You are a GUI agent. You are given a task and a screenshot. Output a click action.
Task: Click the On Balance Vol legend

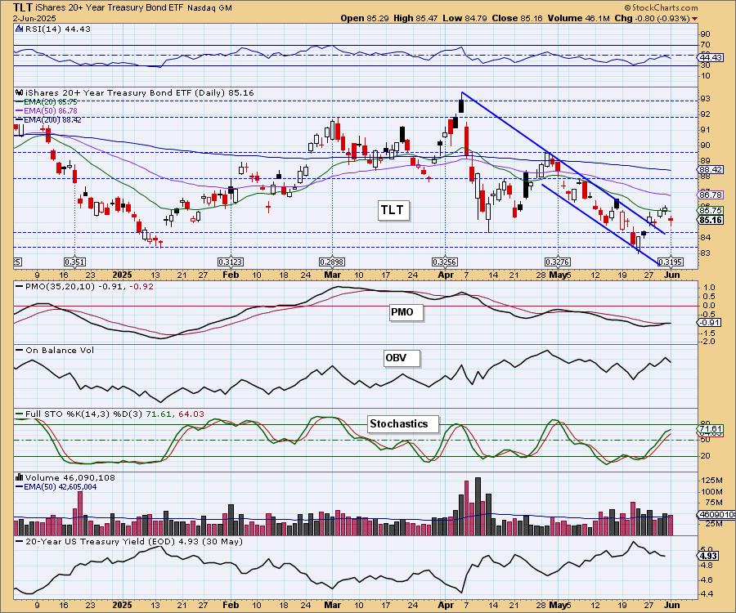[x=60, y=351]
